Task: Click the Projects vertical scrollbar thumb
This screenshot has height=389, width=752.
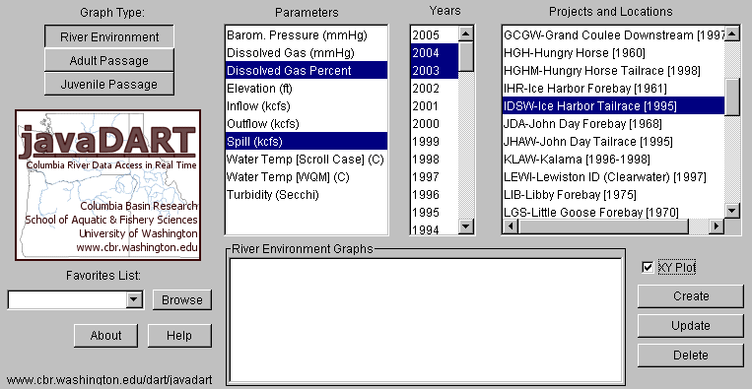Action: [x=732, y=97]
